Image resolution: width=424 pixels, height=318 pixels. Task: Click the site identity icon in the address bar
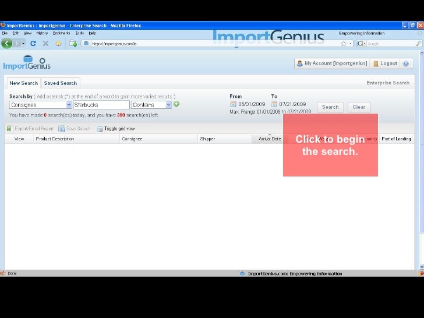tap(86, 43)
